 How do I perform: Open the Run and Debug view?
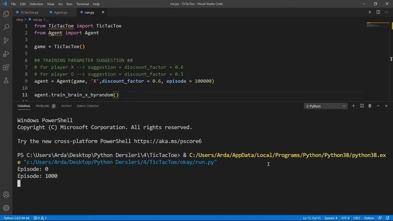coord(6,54)
